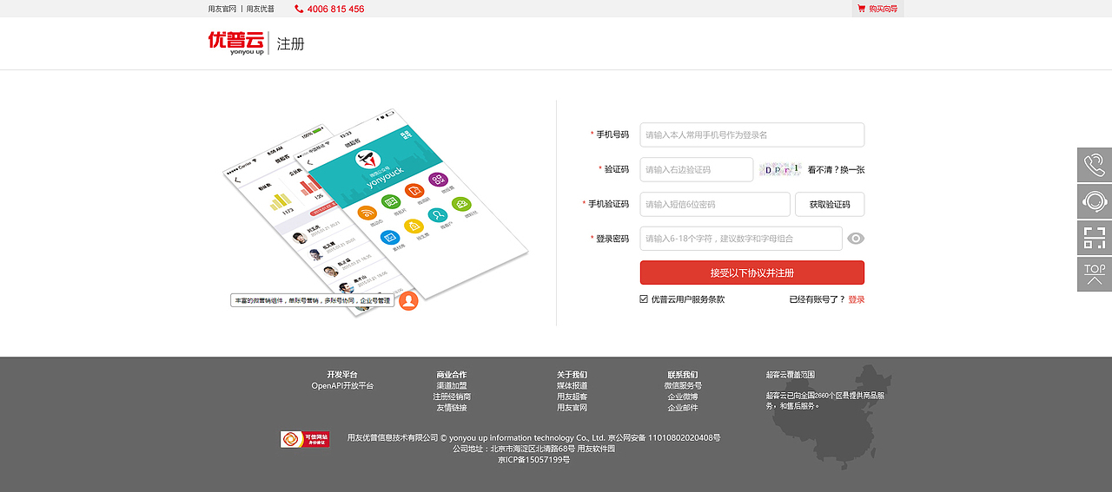
Task: Open the 用友官网 footer link
Action: click(x=573, y=408)
